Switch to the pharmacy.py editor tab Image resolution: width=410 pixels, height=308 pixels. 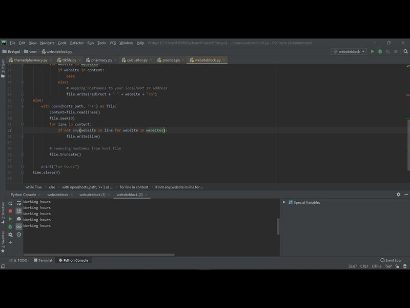click(101, 60)
